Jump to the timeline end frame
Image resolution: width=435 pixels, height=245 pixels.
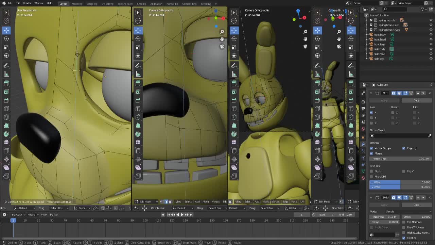[x=191, y=214]
